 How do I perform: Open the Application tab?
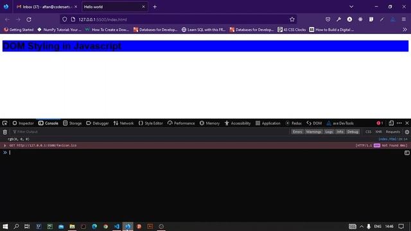coord(268,123)
